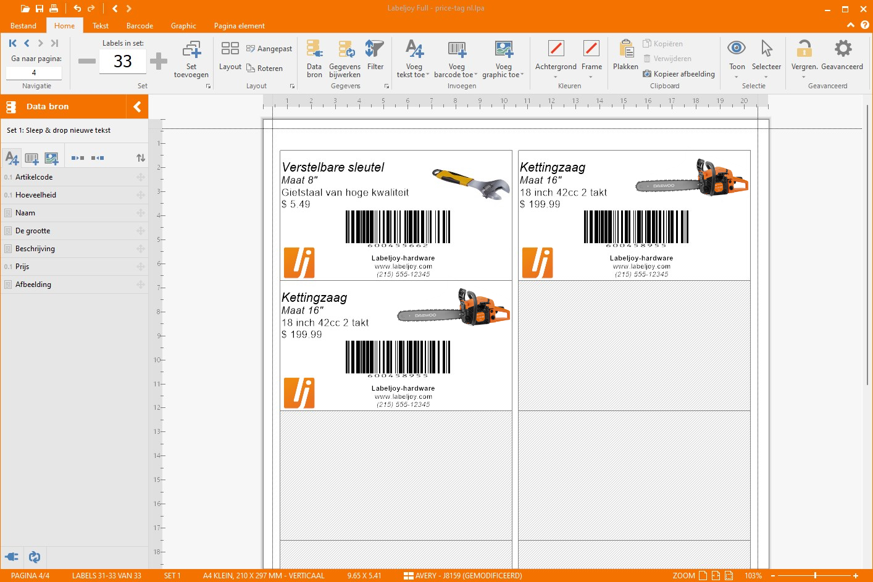
Task: Increase labels in set with plus
Action: coord(159,61)
